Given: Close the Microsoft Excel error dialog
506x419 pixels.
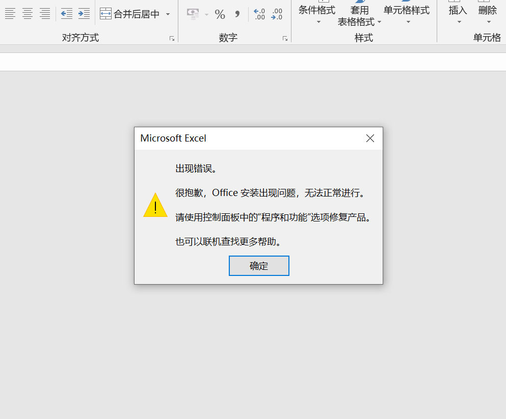Looking at the screenshot, I should pyautogui.click(x=370, y=138).
